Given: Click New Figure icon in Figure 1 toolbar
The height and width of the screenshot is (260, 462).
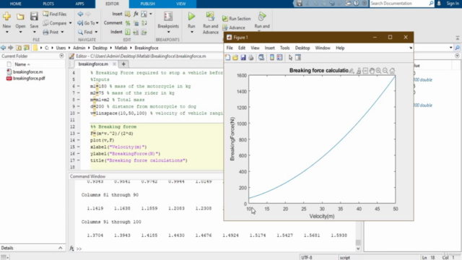Looking at the screenshot, I should pyautogui.click(x=228, y=58).
